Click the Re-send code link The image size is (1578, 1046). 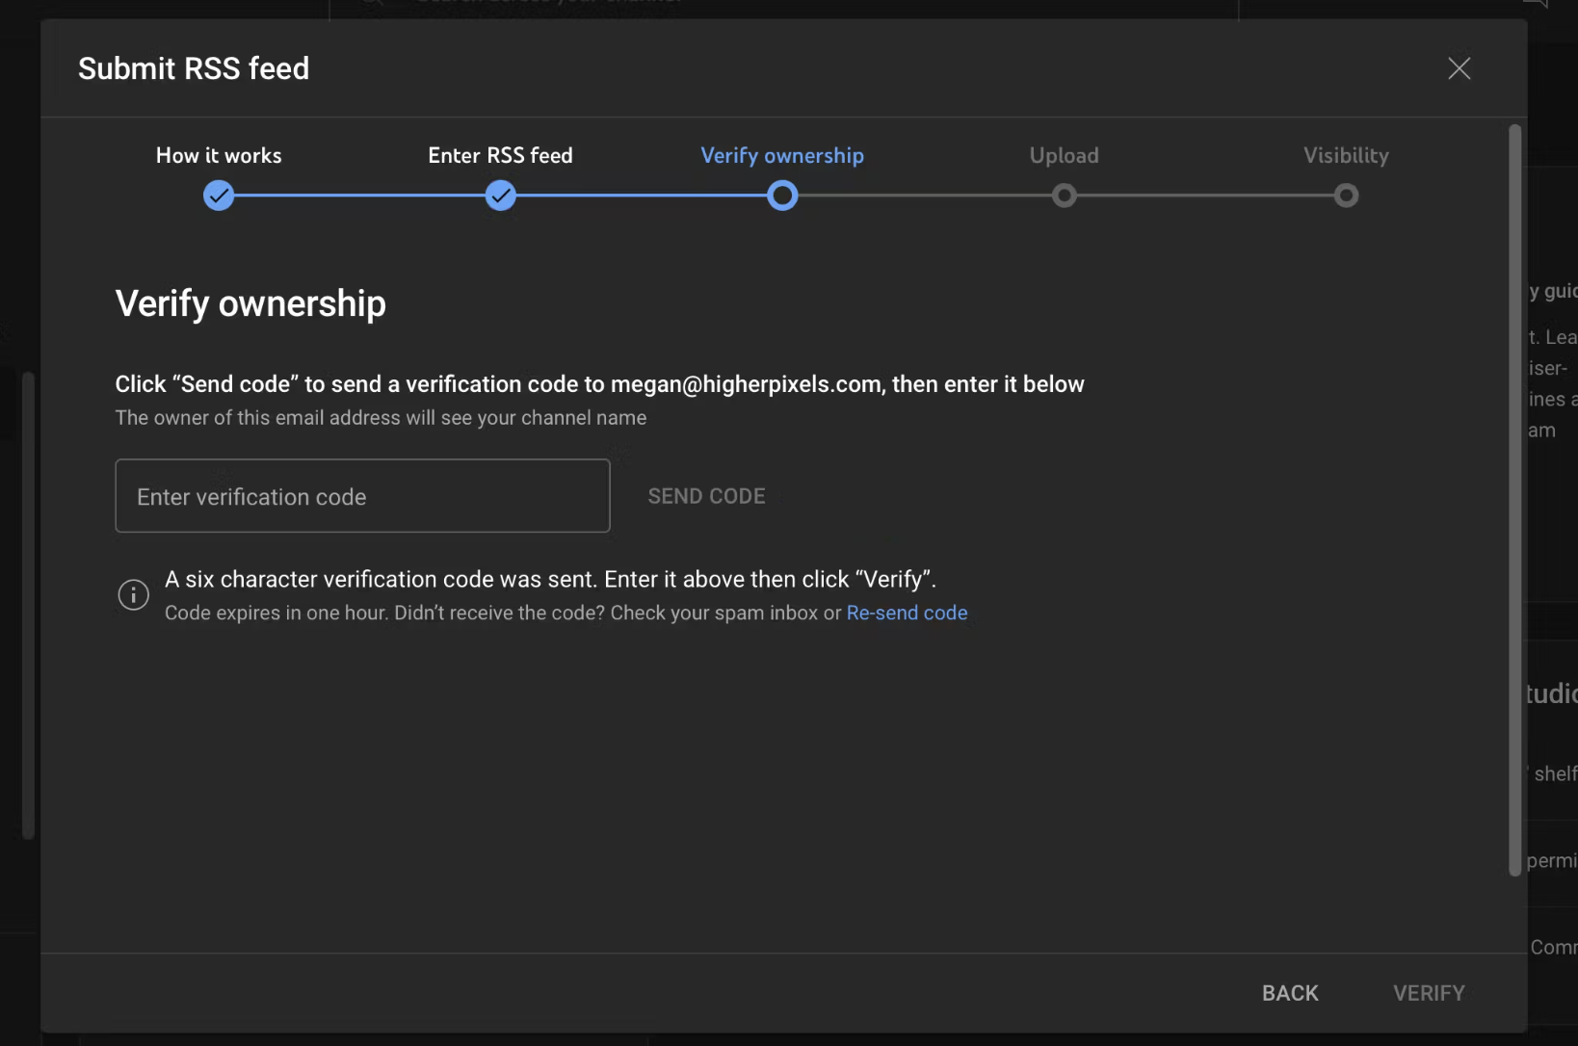(907, 614)
